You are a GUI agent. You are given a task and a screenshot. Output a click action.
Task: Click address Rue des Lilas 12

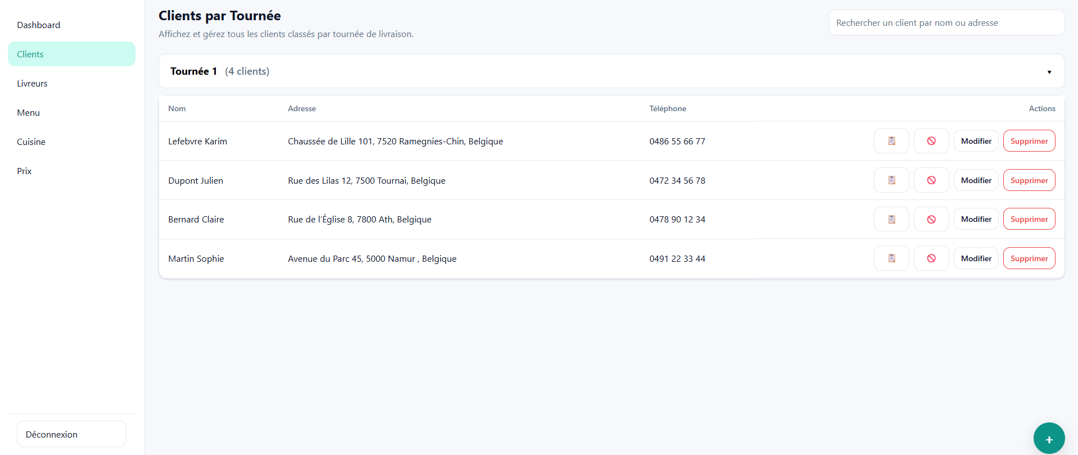point(367,180)
